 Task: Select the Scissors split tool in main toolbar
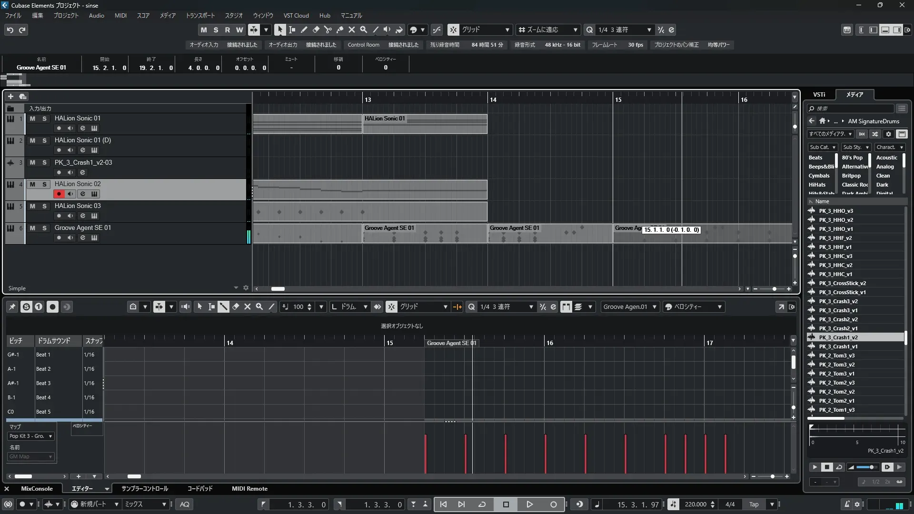pyautogui.click(x=328, y=30)
